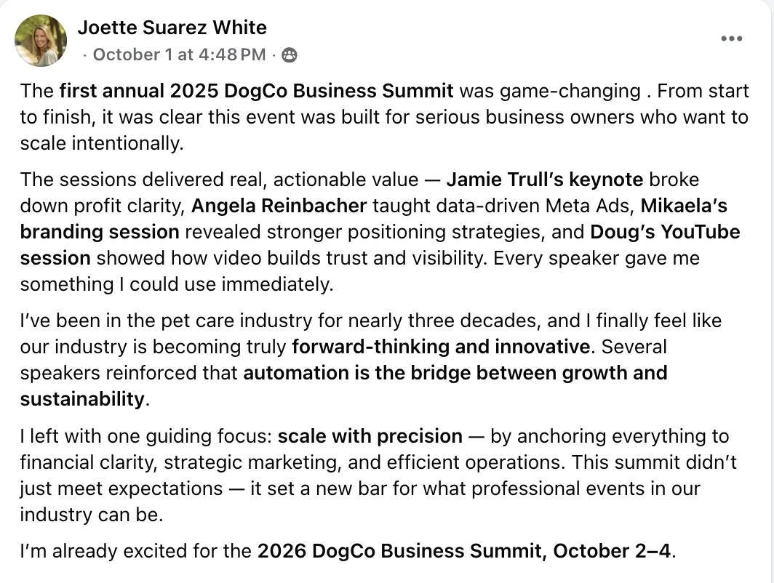This screenshot has width=774, height=583.
Task: Open the October 1 at 4:48 PM timestamp
Action: pyautogui.click(x=179, y=55)
